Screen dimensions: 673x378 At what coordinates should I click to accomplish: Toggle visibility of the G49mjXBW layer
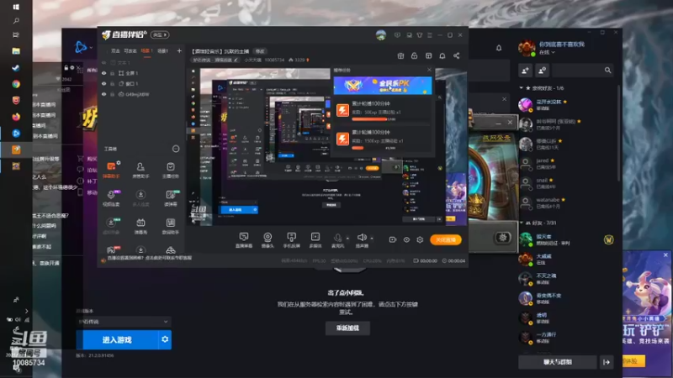[103, 94]
